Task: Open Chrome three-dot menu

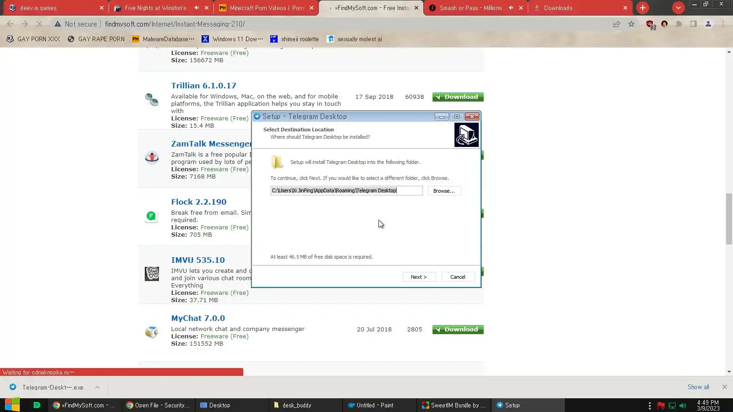Action: coord(723,24)
